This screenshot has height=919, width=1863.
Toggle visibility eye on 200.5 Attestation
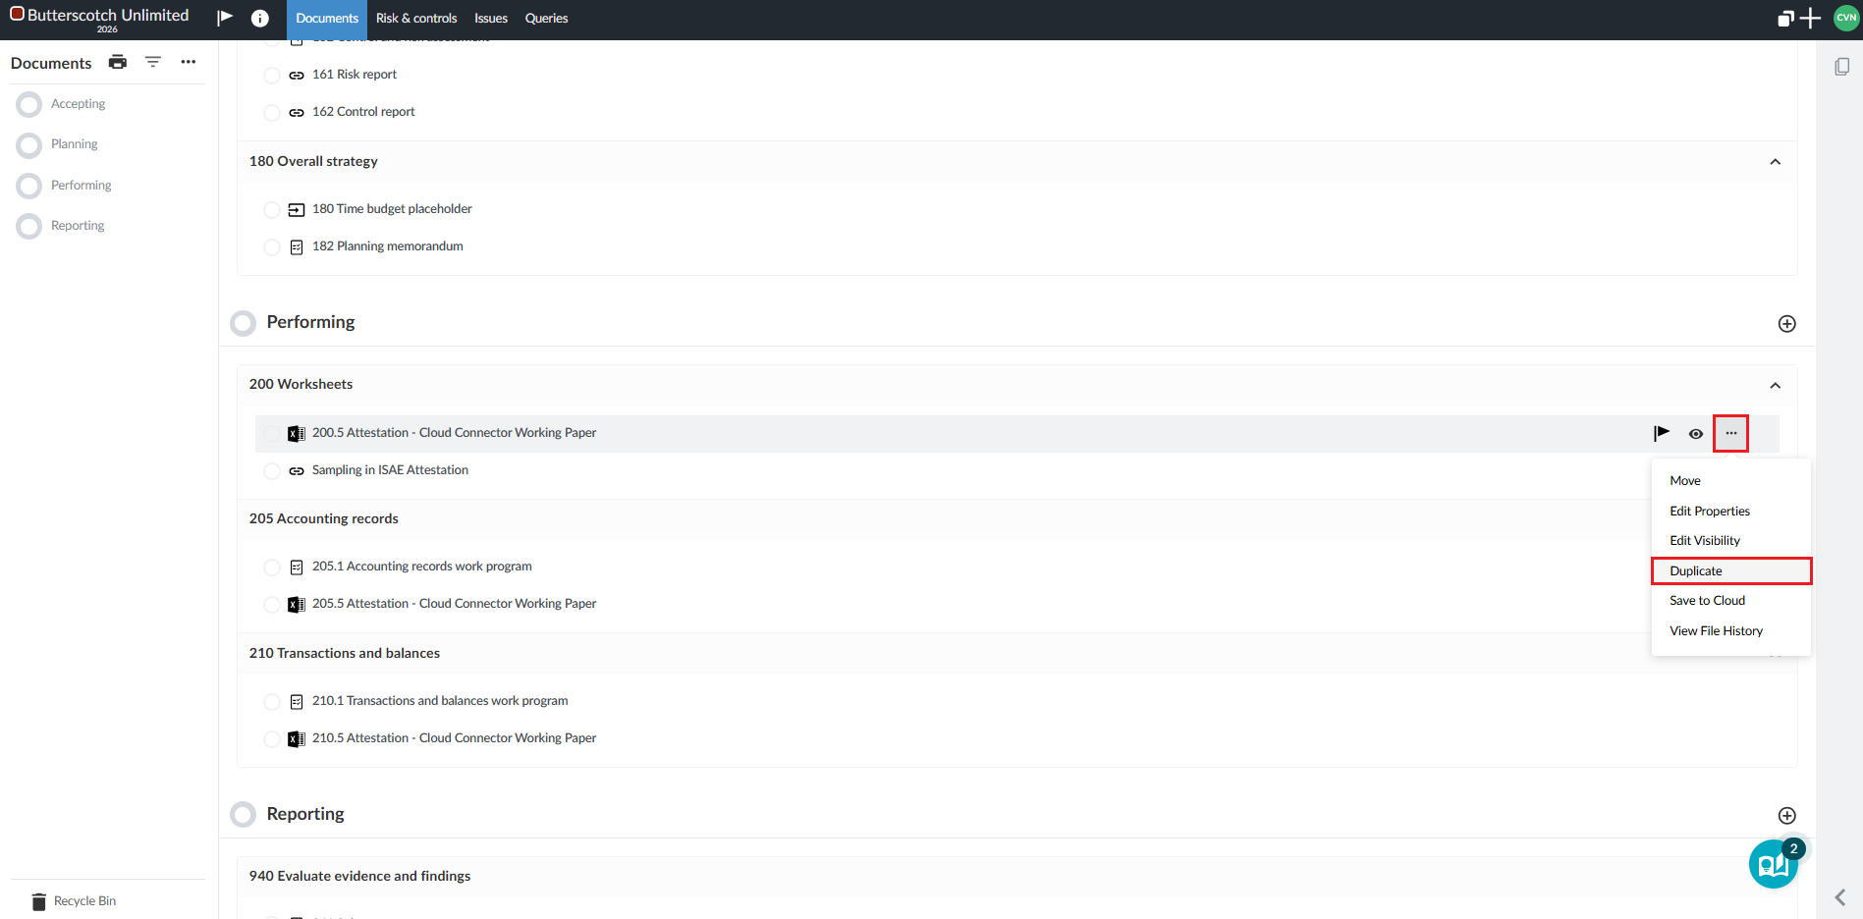pos(1695,433)
